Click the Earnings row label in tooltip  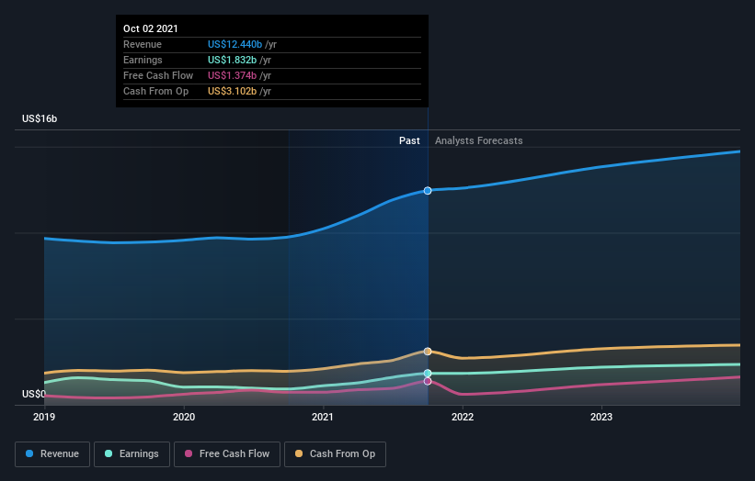tap(143, 60)
